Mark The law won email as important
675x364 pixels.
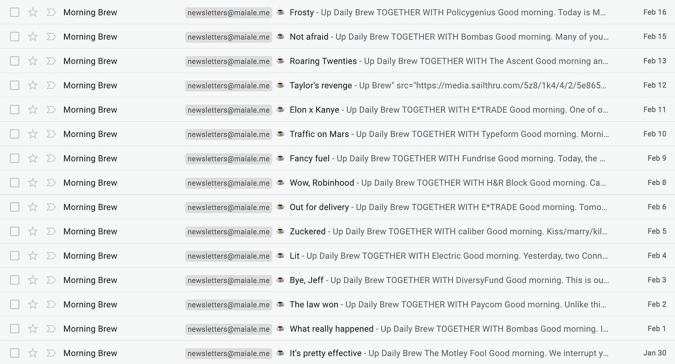51,304
